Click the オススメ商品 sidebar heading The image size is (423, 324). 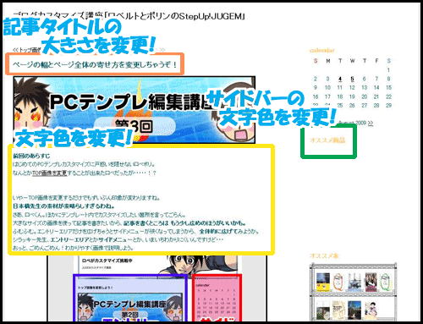click(327, 140)
